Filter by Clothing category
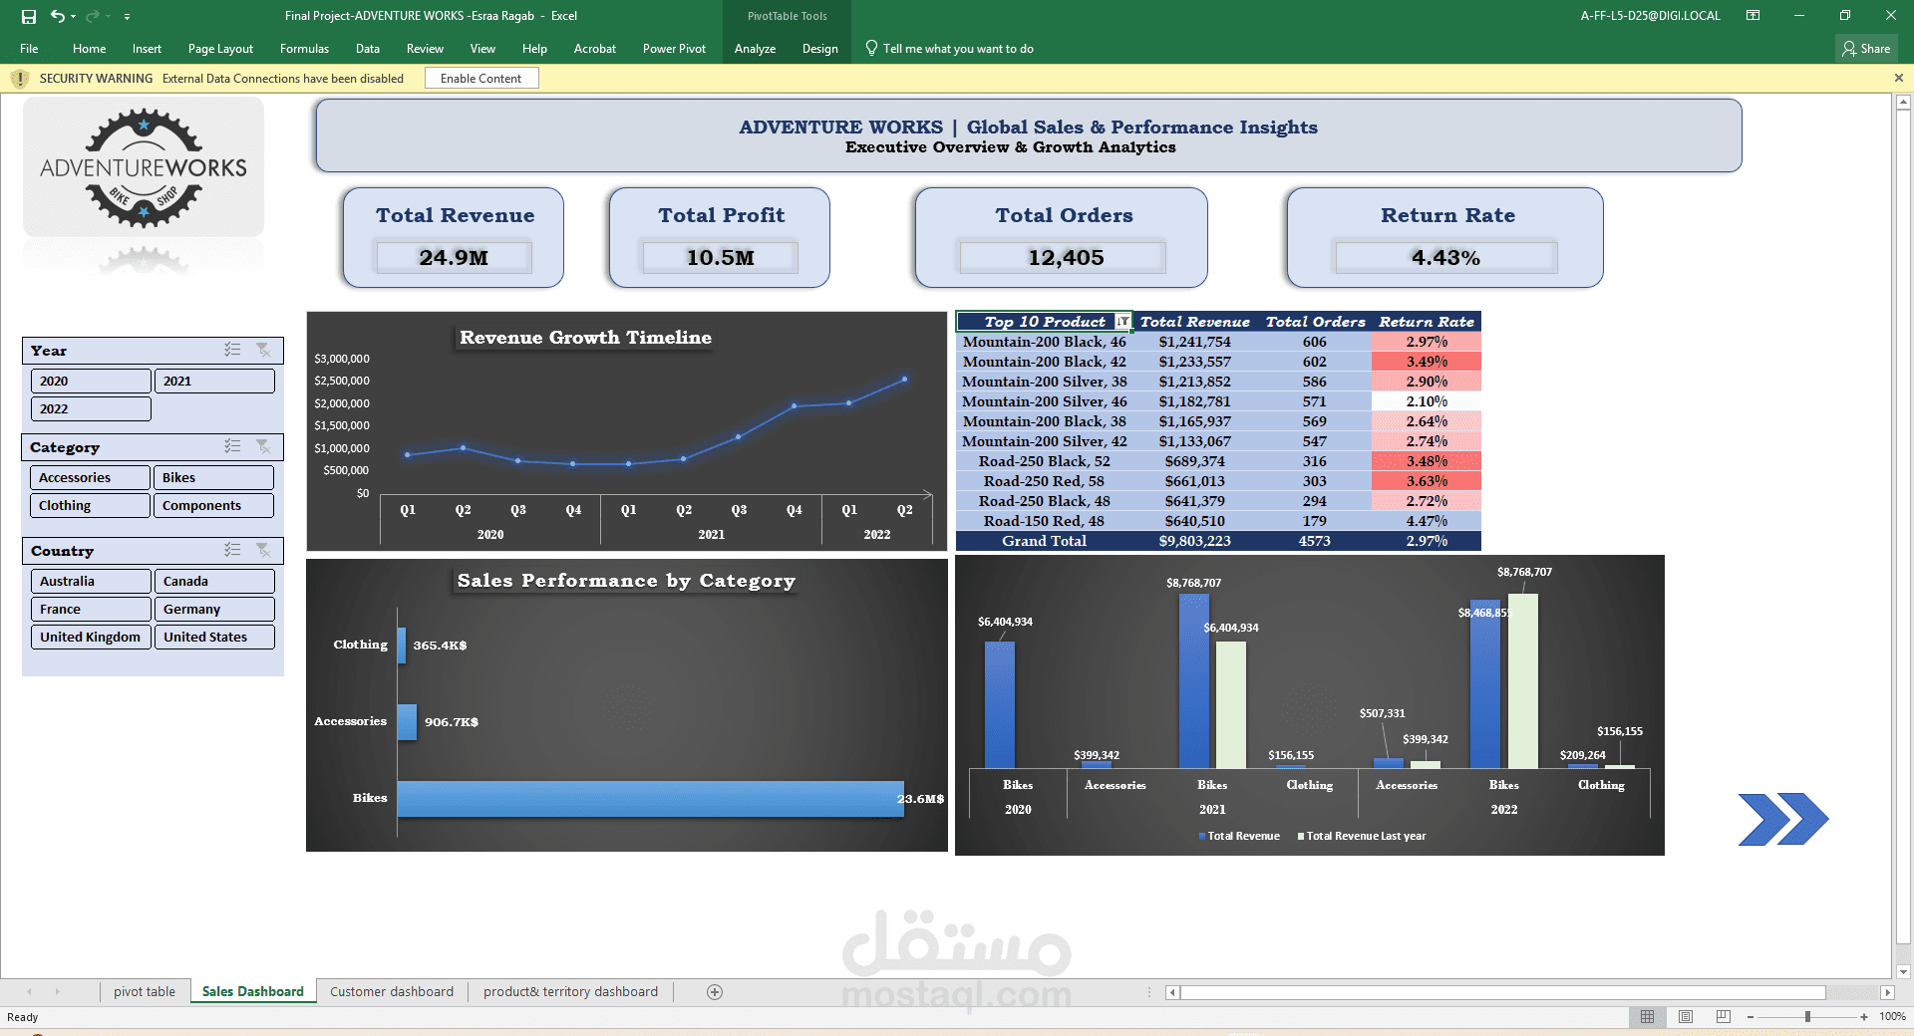The width and height of the screenshot is (1914, 1036). (90, 505)
